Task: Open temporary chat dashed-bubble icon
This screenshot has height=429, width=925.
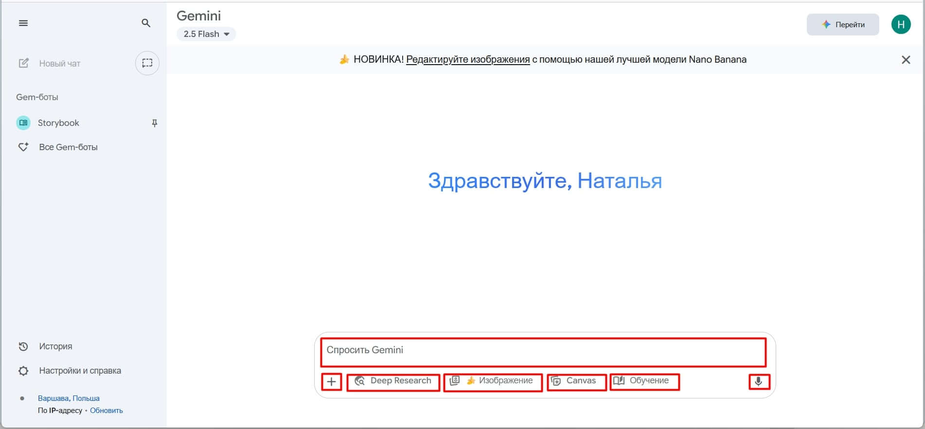Action: (x=147, y=63)
